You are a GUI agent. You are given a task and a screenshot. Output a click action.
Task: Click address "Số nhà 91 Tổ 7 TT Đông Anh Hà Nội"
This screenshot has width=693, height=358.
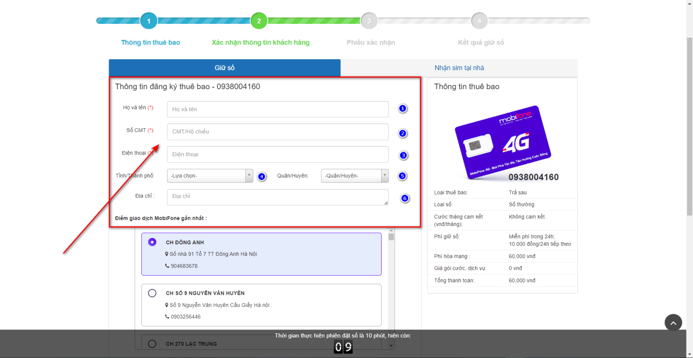click(x=214, y=254)
